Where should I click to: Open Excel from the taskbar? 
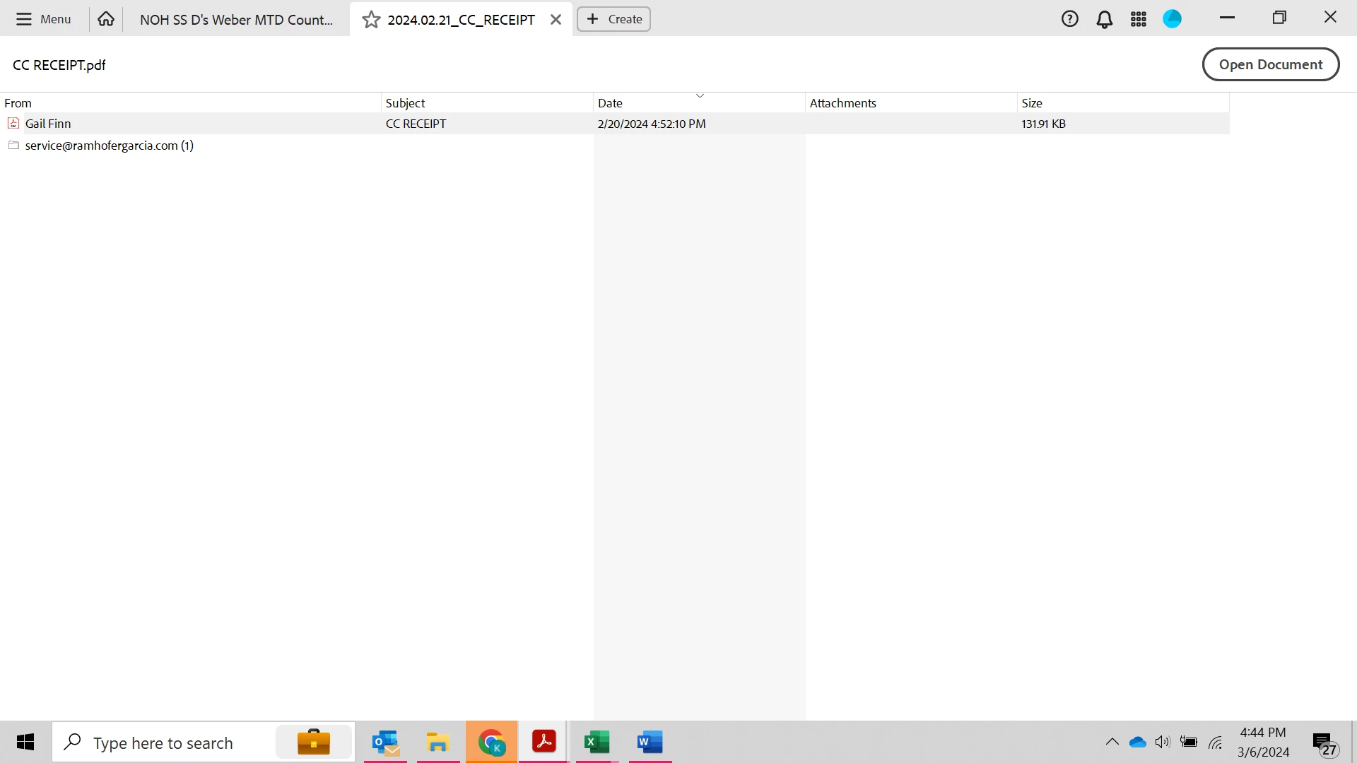tap(597, 743)
